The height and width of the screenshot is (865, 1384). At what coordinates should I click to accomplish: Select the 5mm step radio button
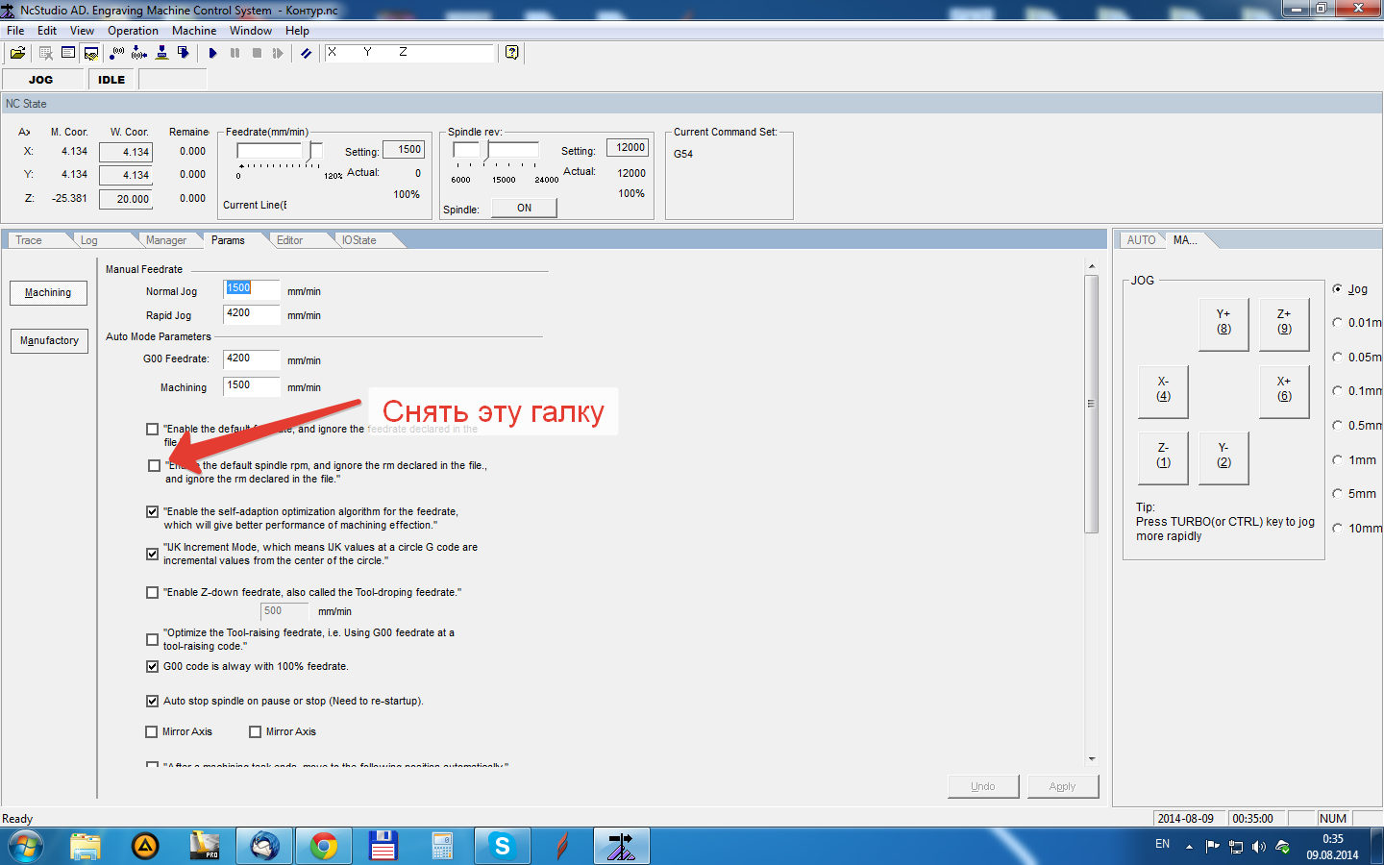point(1337,494)
